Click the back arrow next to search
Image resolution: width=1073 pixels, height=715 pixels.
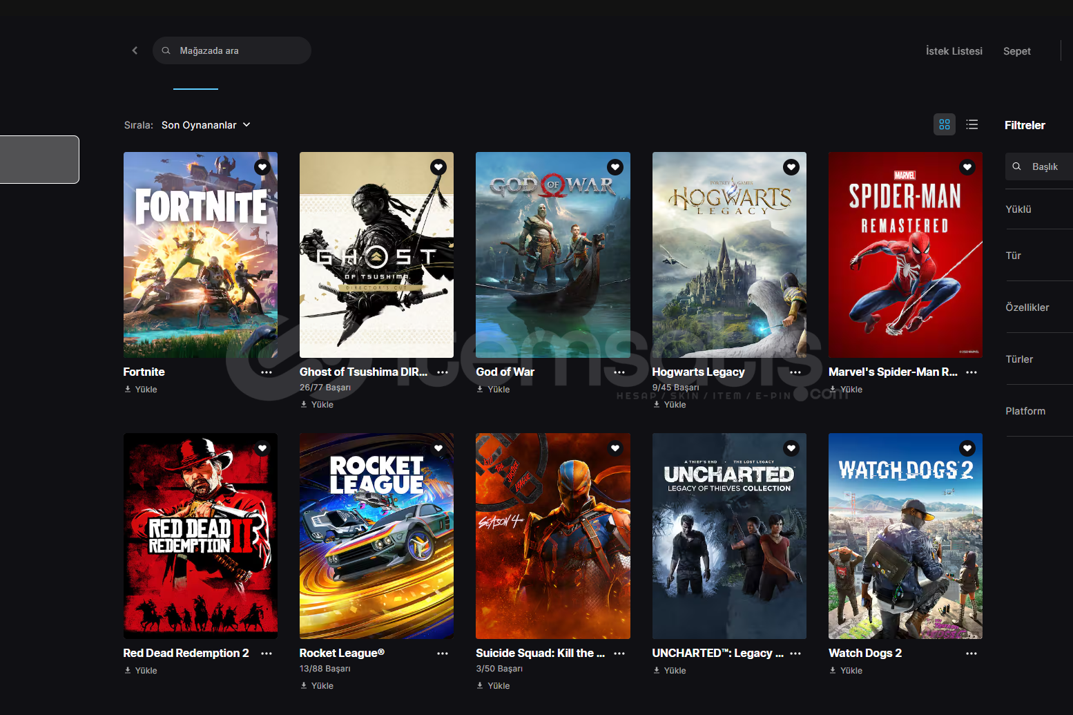point(135,50)
